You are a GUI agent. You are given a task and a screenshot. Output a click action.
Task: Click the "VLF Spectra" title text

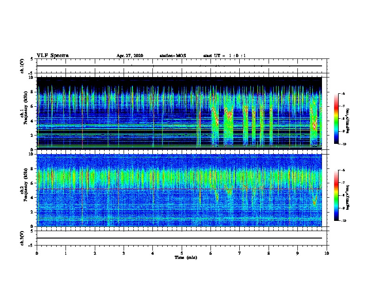53,55
